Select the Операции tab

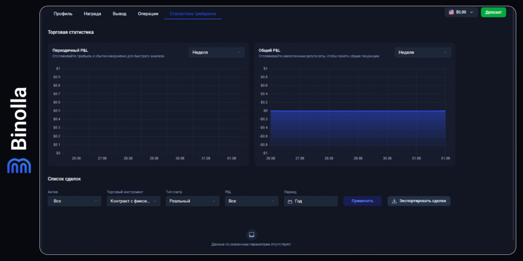(148, 13)
